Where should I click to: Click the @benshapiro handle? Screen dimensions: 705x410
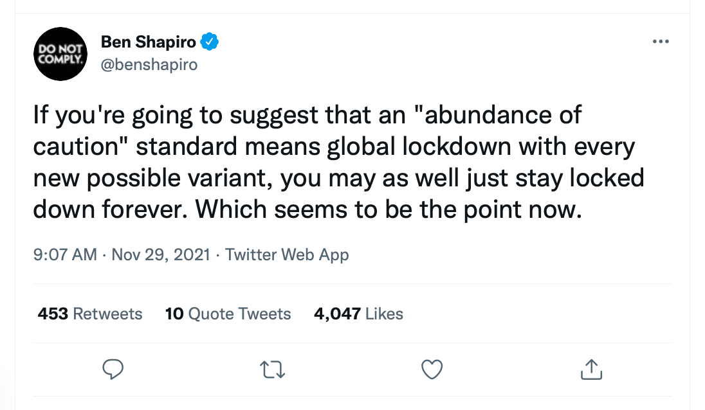pyautogui.click(x=149, y=65)
